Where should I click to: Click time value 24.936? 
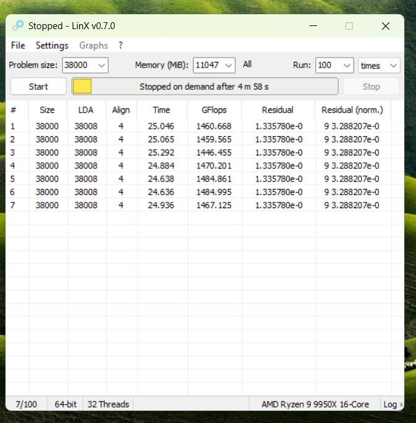[161, 205]
